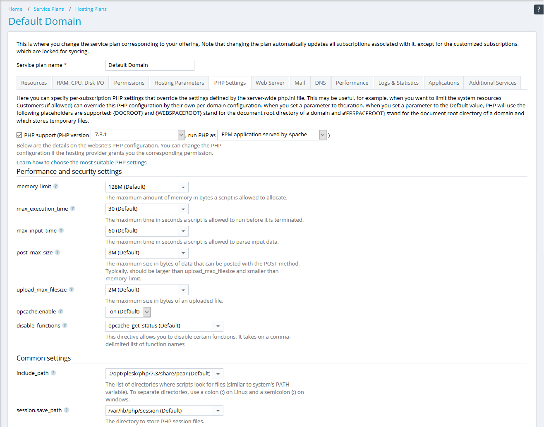The height and width of the screenshot is (427, 544).
Task: Switch to the Hosting Parameters tab
Action: click(179, 83)
